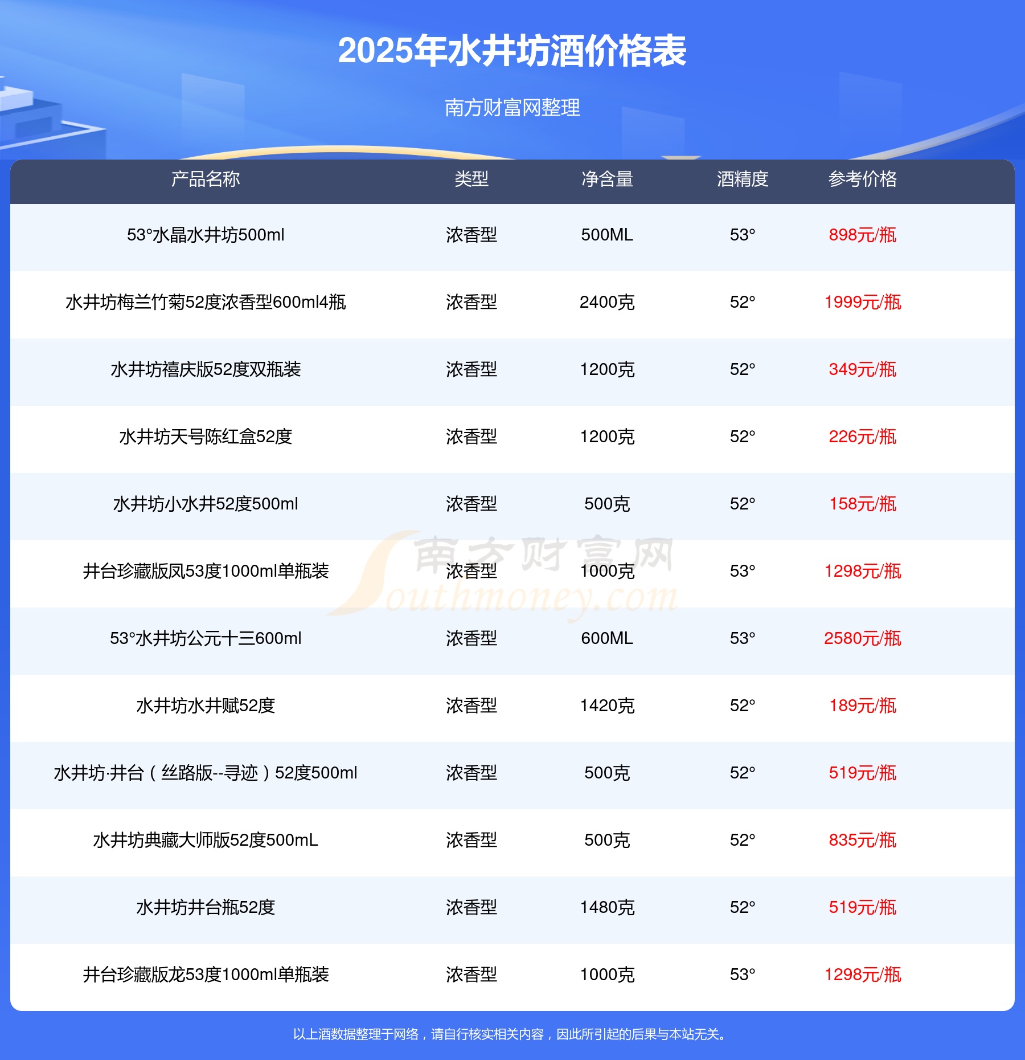The width and height of the screenshot is (1025, 1060).
Task: Click 浓香型 in the 井台珍藏版龙 row
Action: click(471, 975)
